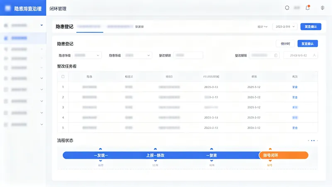Image resolution: width=332 pixels, height=187 pixels.
Task: Open the second 隐患等级 dropdown
Action: (137, 55)
